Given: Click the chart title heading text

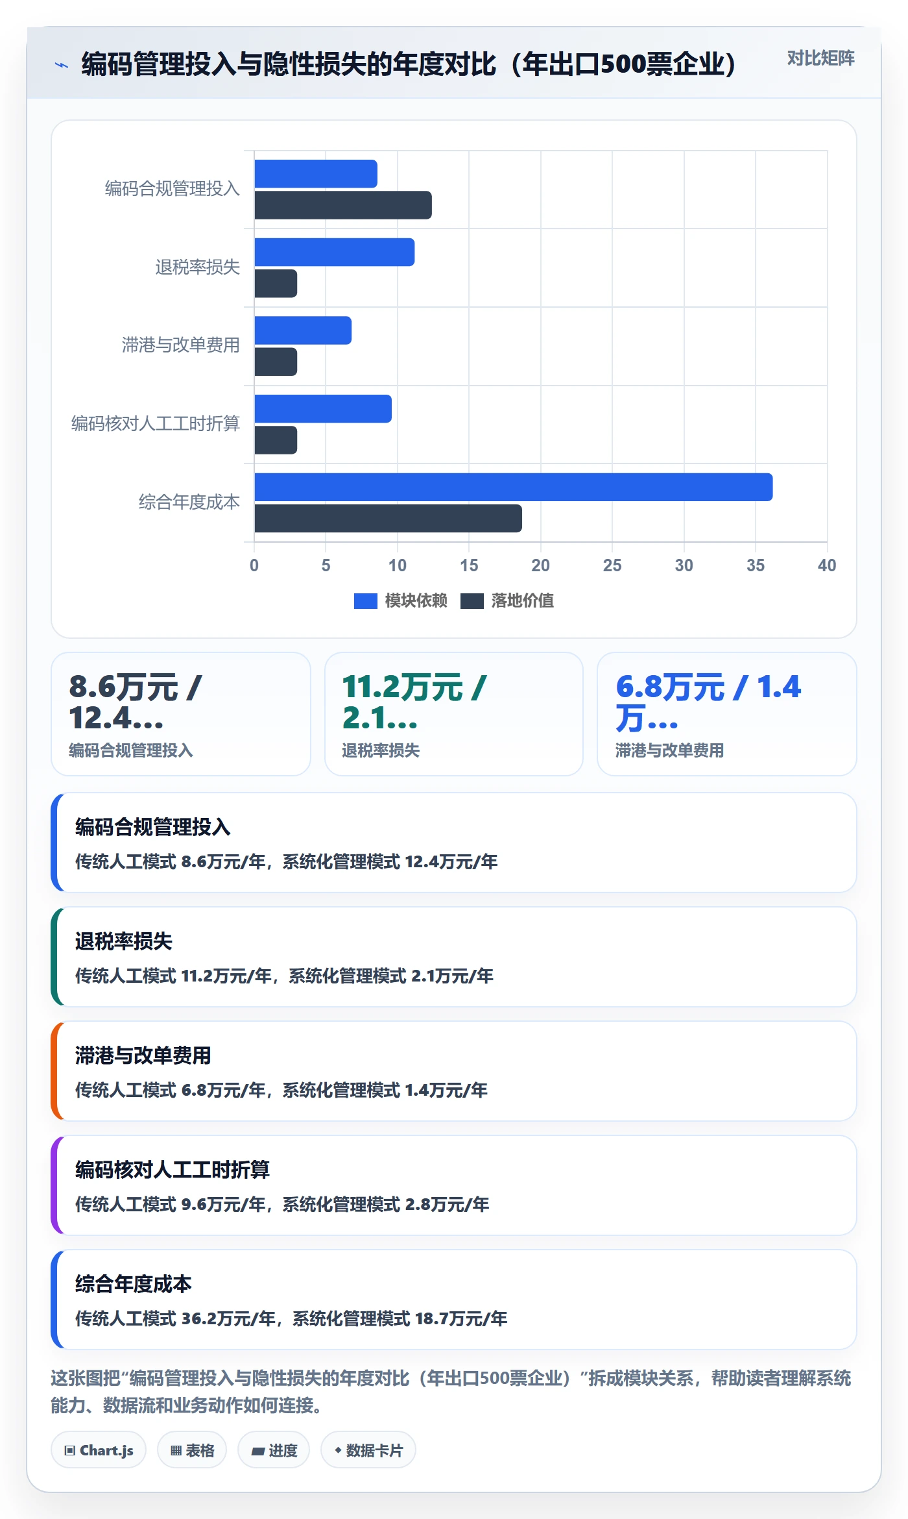Looking at the screenshot, I should point(409,64).
